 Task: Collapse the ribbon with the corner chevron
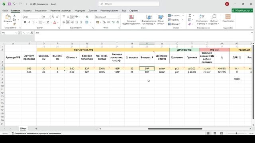(x=251, y=27)
